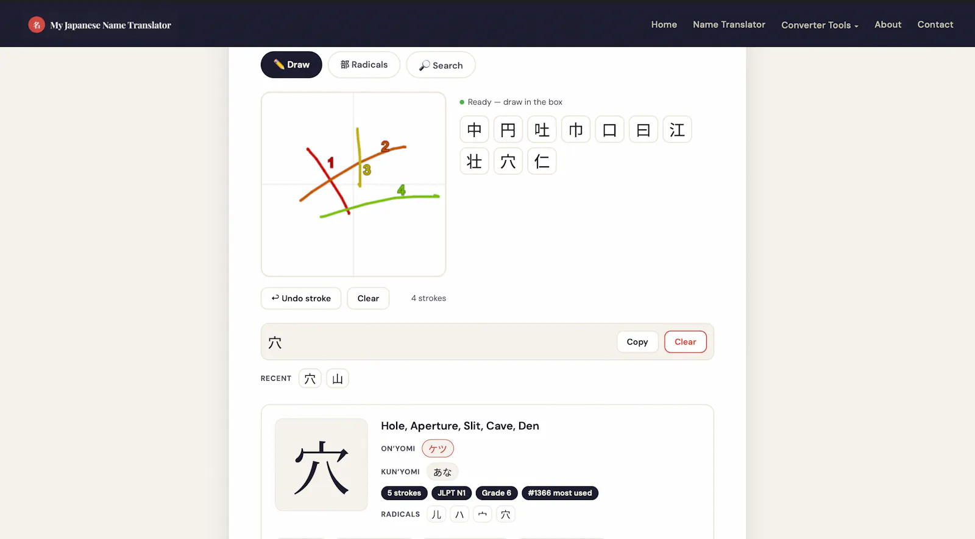Clear the output field with red Clear
Screen dimensions: 975x539
tap(686, 342)
